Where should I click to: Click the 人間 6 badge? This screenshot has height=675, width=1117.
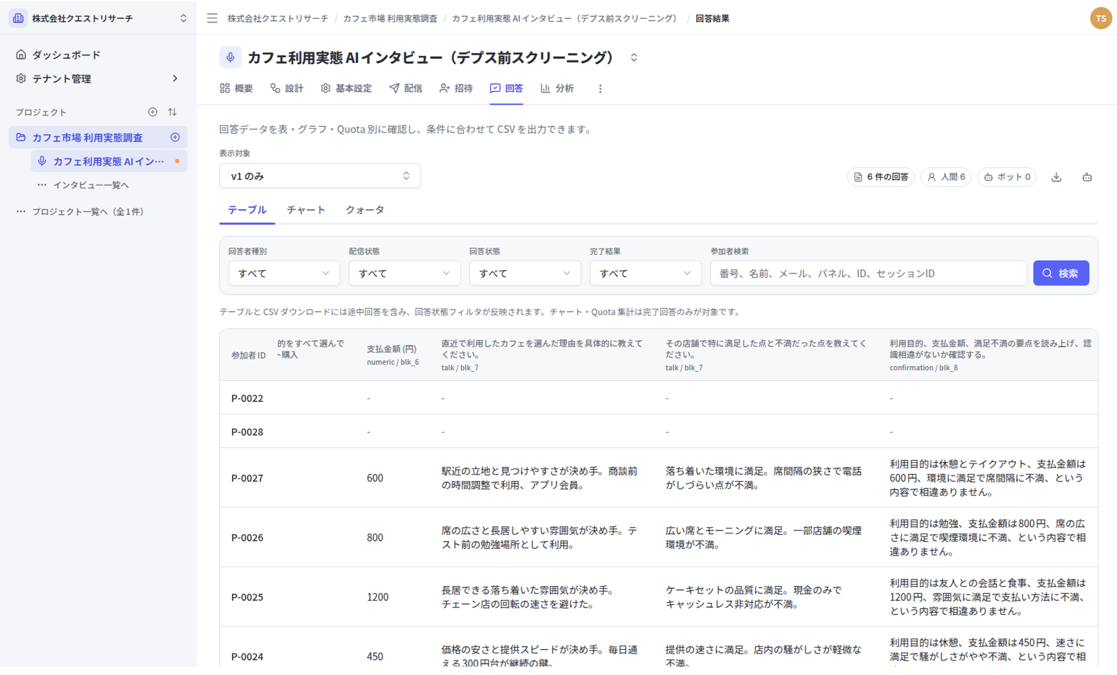[x=946, y=177]
